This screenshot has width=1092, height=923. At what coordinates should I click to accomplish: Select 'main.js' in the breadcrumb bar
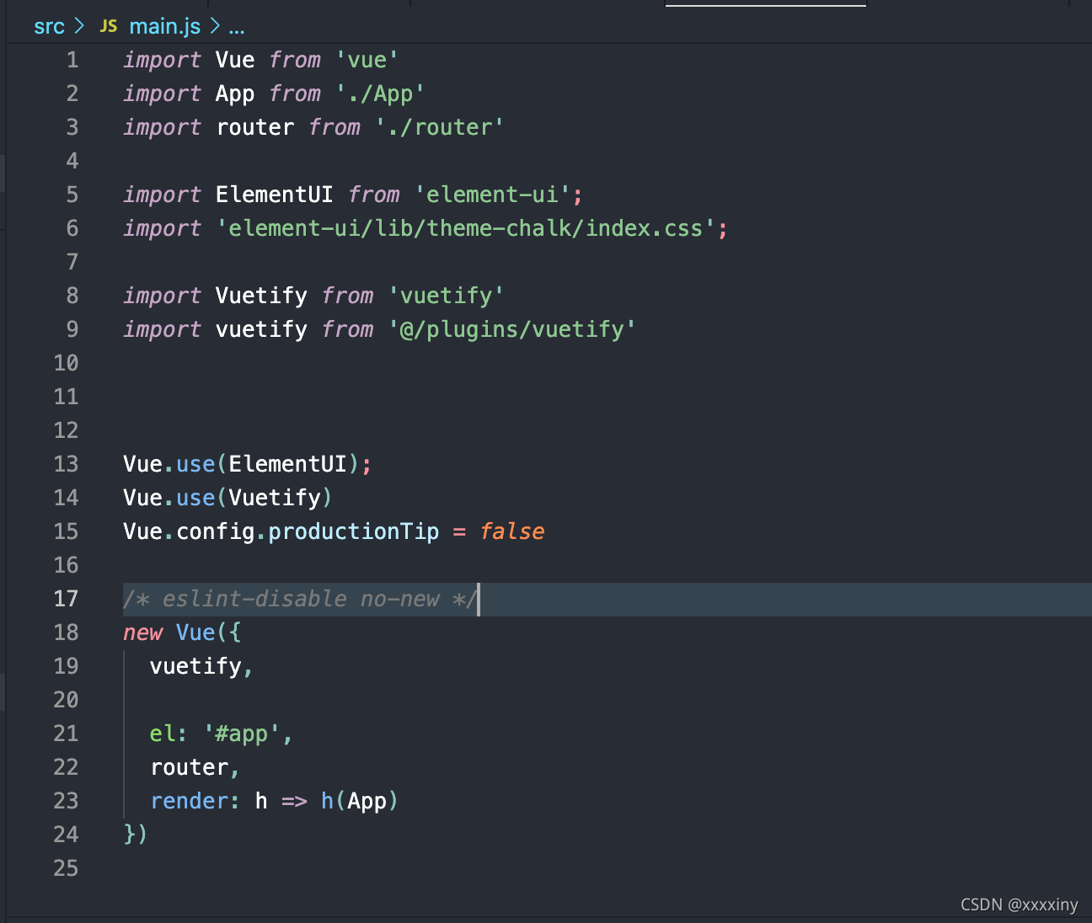coord(164,26)
